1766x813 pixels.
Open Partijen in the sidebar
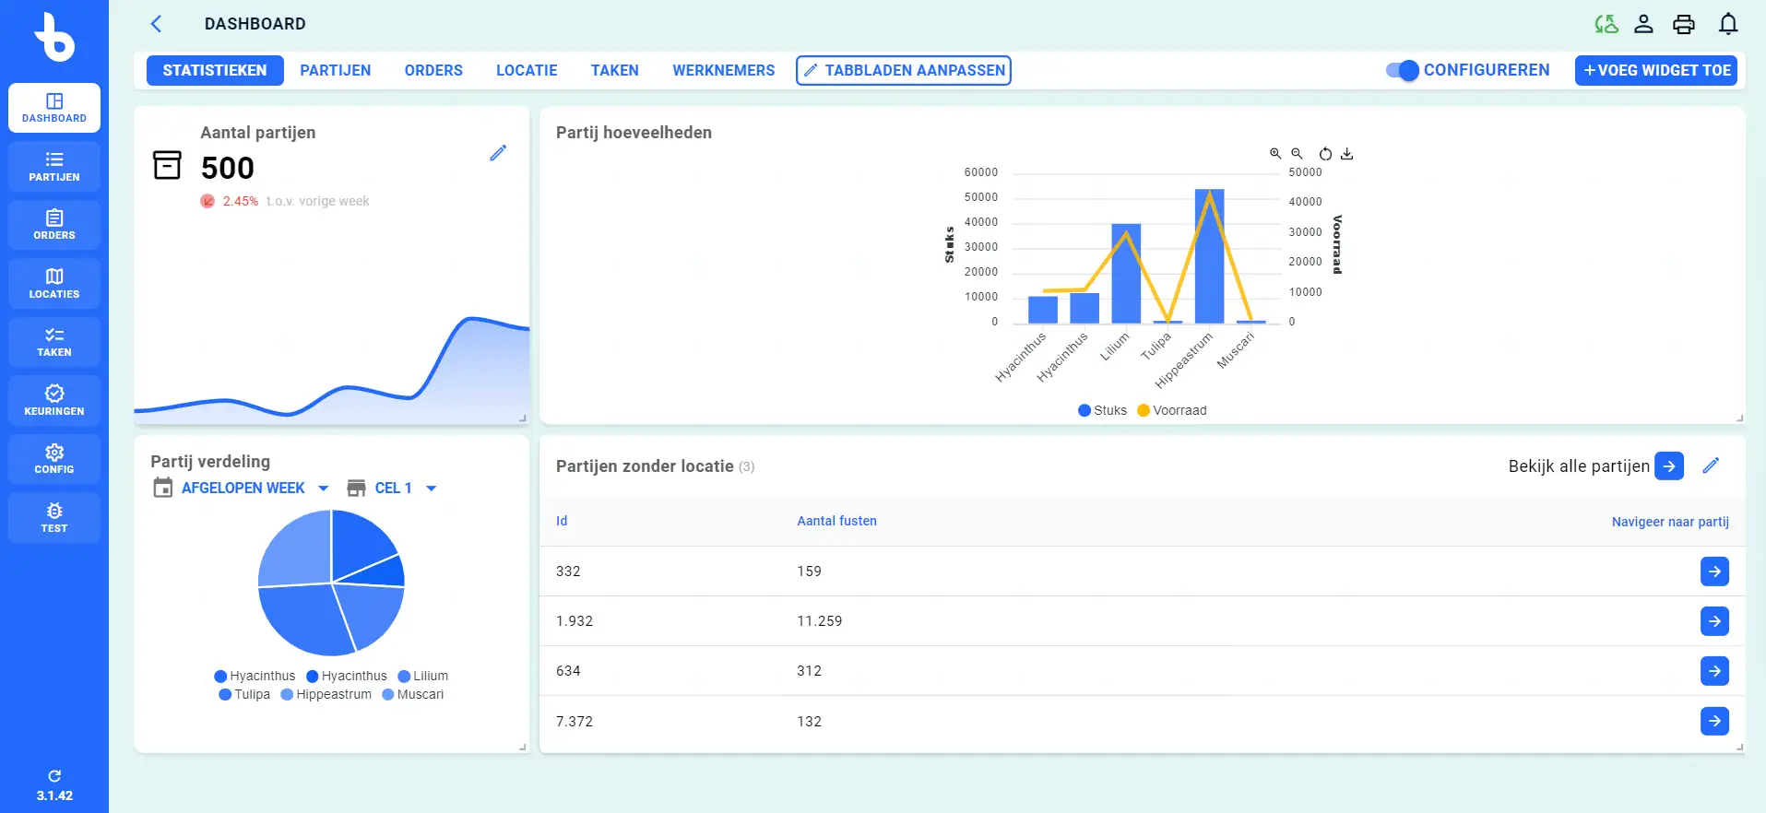[x=54, y=166]
